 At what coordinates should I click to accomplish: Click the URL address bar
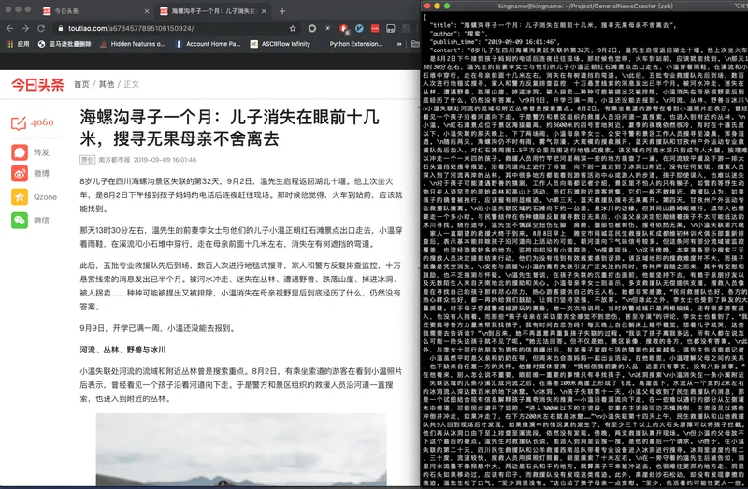point(172,29)
